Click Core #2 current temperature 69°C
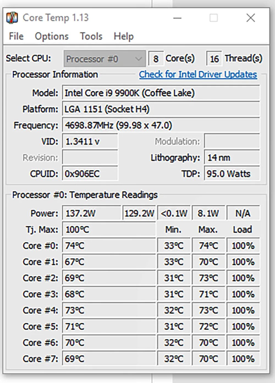The image size is (275, 383). 109,278
